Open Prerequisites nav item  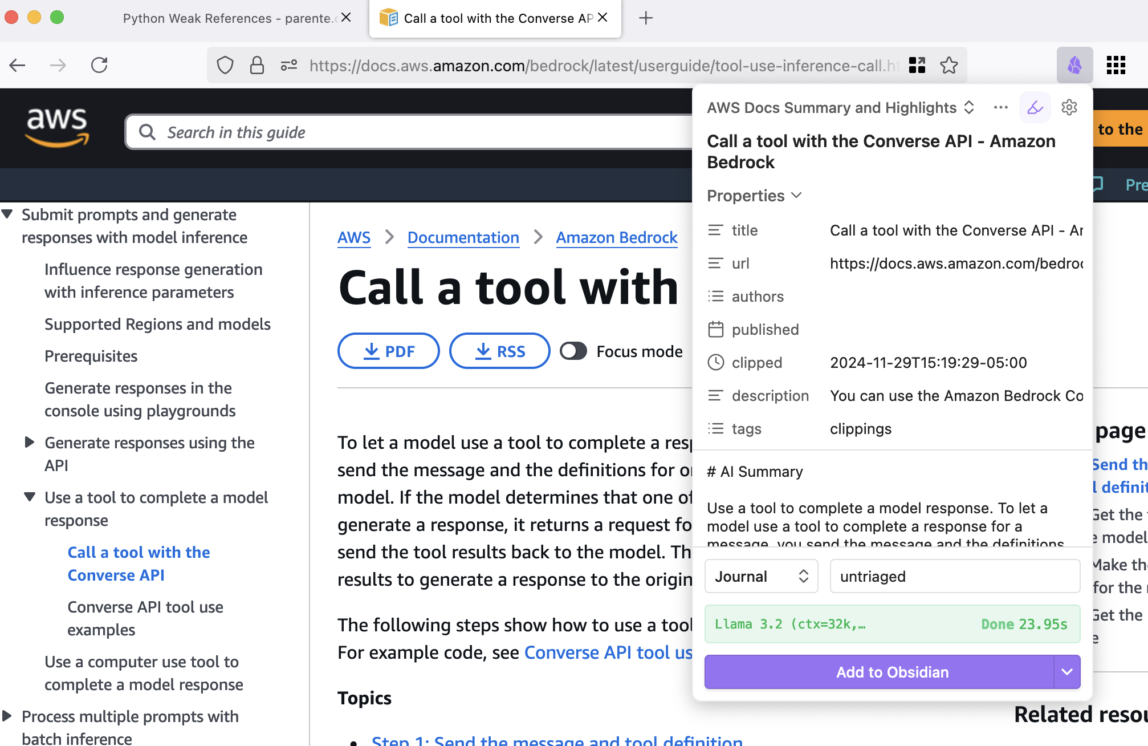pos(91,356)
